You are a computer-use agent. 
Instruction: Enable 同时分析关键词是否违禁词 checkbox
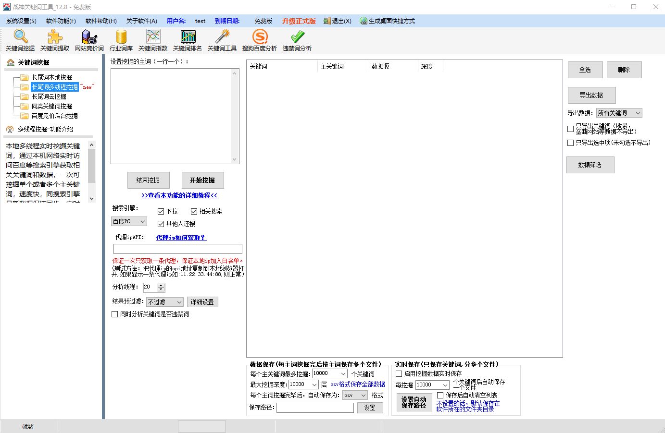[x=114, y=314]
